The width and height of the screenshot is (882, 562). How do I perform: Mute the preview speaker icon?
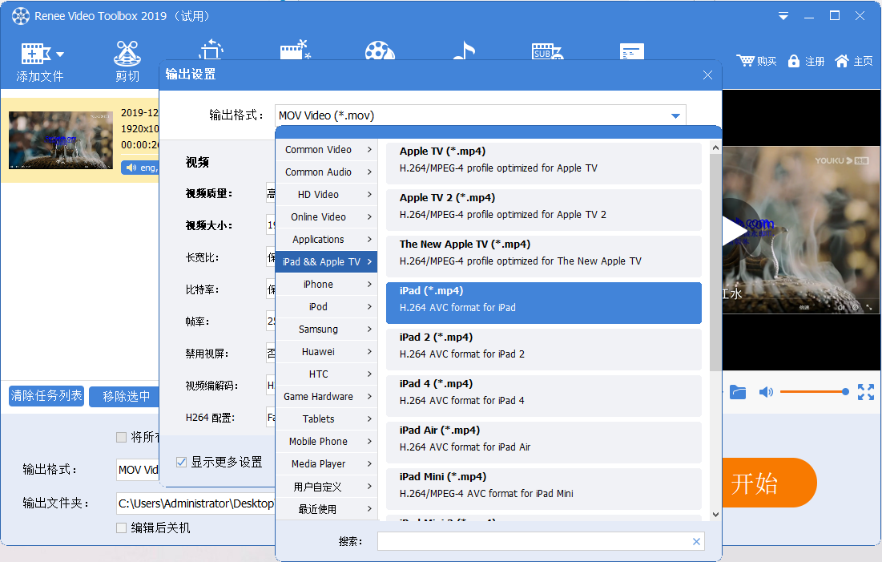tap(766, 392)
